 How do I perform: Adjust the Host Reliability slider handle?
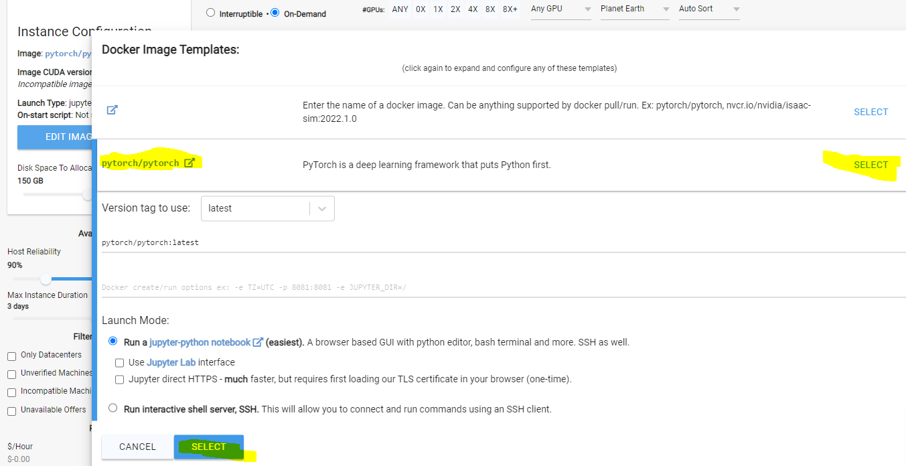coord(46,279)
